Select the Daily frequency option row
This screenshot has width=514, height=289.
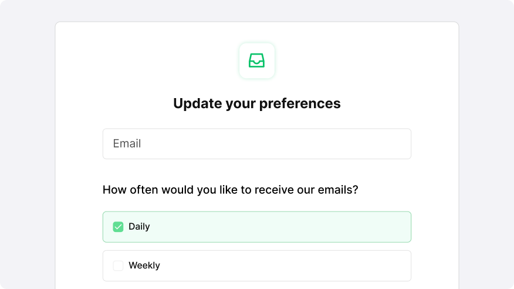pyautogui.click(x=256, y=227)
